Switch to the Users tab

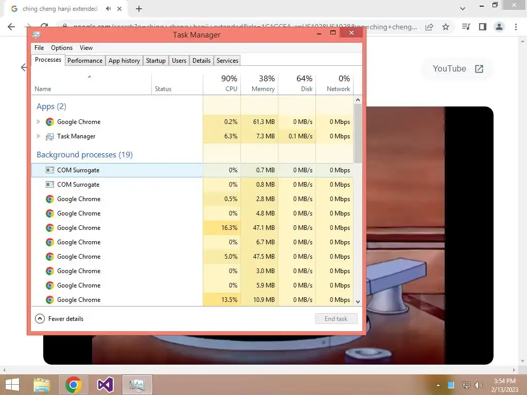179,61
